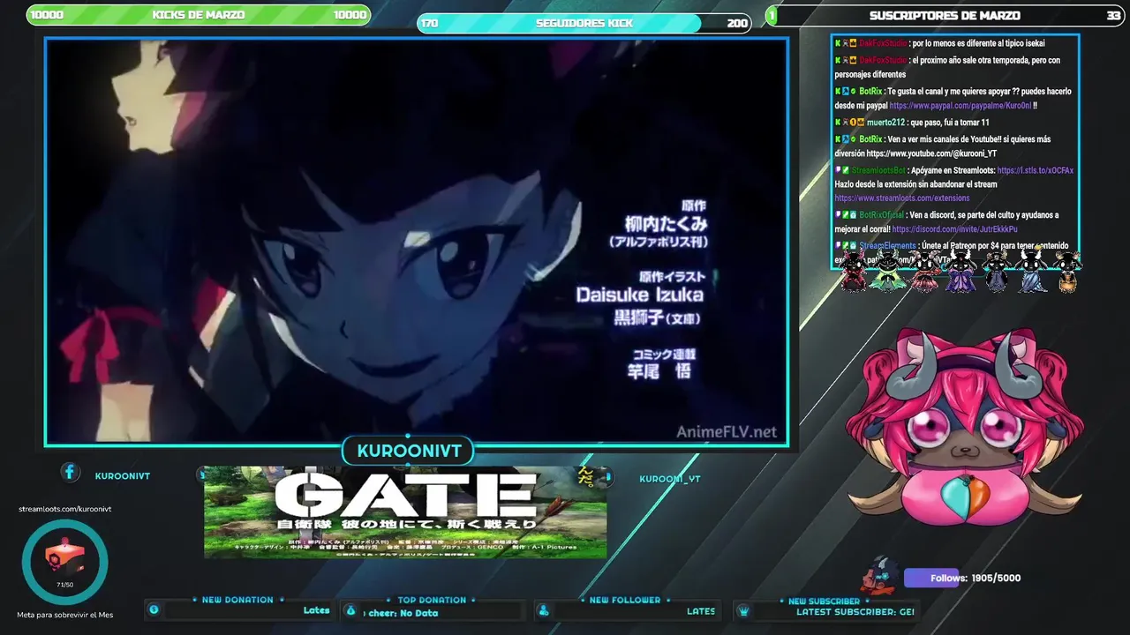
Task: Click the KUROONIVT label beside the Facebook icon
Action: point(123,475)
